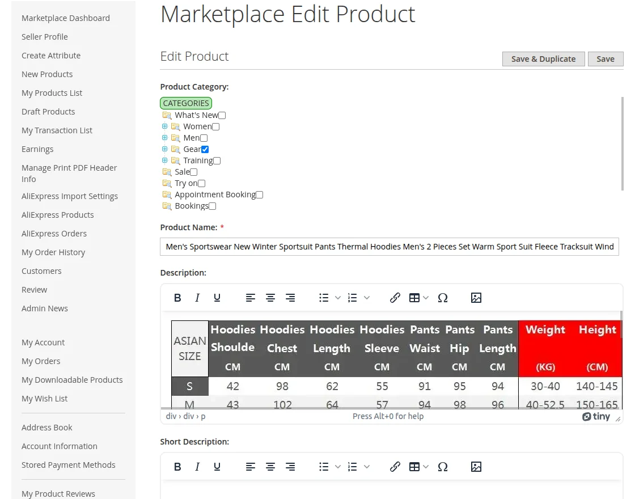Enable the Men category checkbox
635x499 pixels.
(203, 138)
